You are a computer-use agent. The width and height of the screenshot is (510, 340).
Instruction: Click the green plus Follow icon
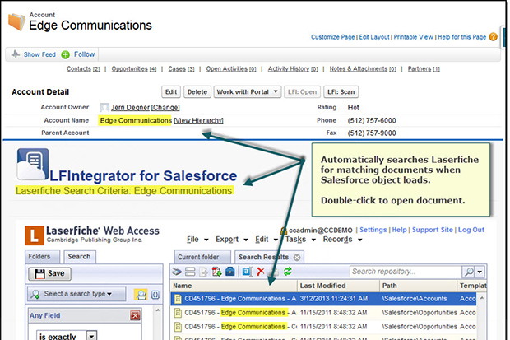click(x=65, y=54)
